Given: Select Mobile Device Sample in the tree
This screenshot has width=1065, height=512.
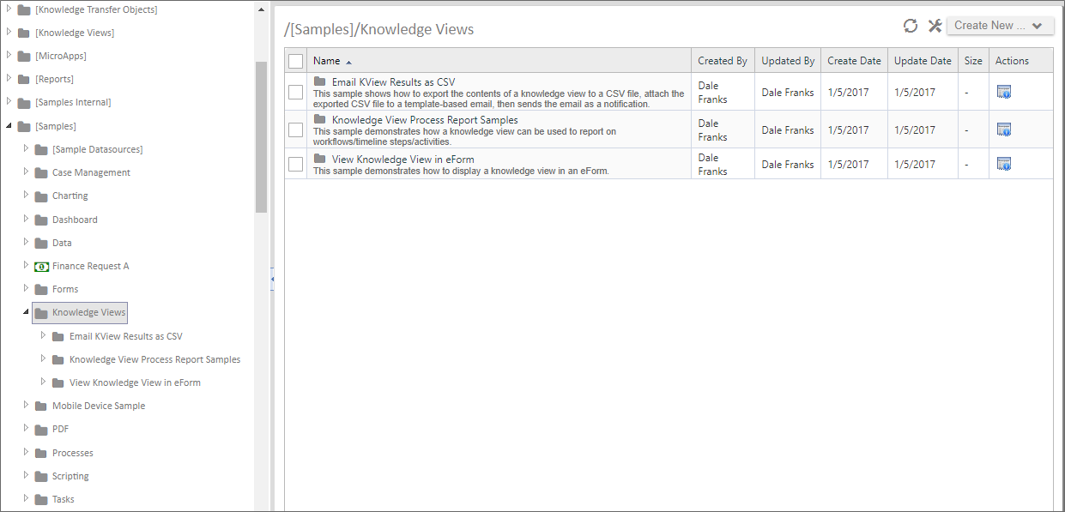Looking at the screenshot, I should click(x=99, y=406).
